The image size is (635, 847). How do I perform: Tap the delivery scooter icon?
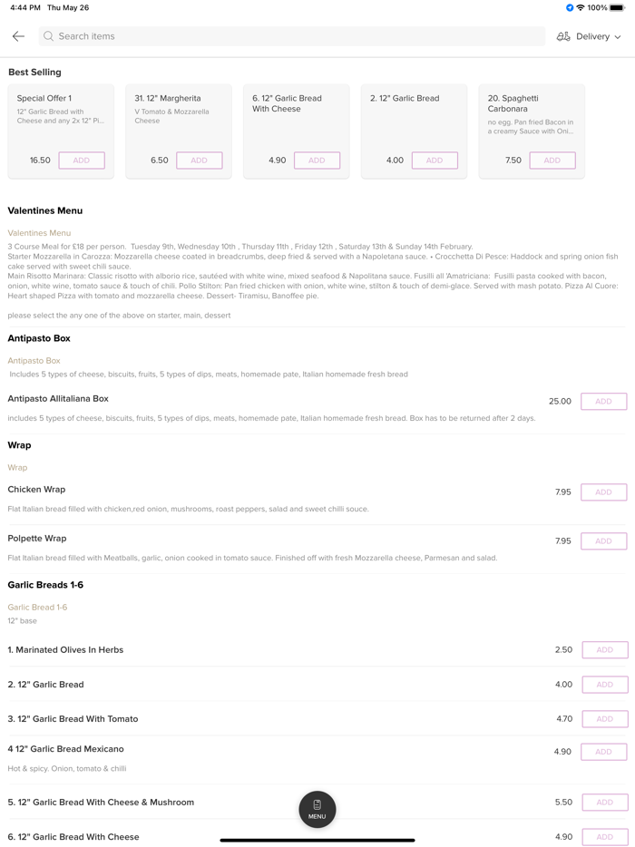tap(563, 36)
